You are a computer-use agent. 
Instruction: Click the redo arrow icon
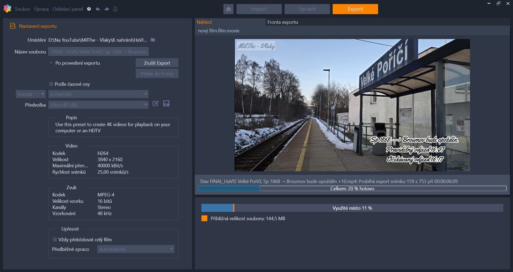coord(106,9)
